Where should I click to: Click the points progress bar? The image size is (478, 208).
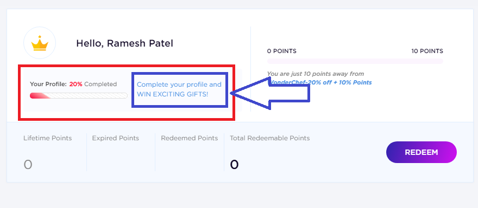pos(355,61)
